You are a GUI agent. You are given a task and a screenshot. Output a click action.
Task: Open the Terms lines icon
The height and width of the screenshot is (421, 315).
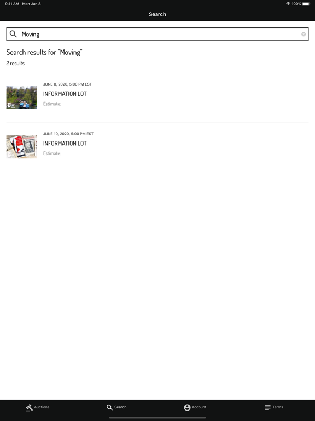coord(267,407)
